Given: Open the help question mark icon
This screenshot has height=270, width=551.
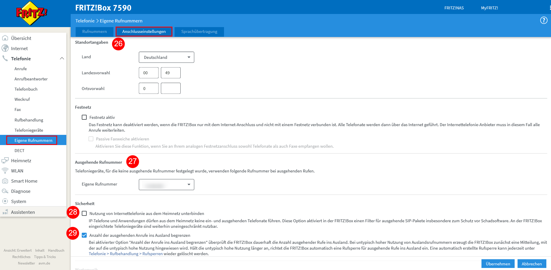Looking at the screenshot, I should click(x=543, y=20).
